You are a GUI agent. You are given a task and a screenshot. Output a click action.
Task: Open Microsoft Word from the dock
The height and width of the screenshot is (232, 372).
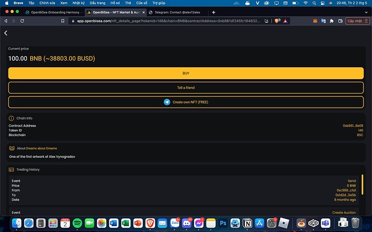tap(114, 223)
